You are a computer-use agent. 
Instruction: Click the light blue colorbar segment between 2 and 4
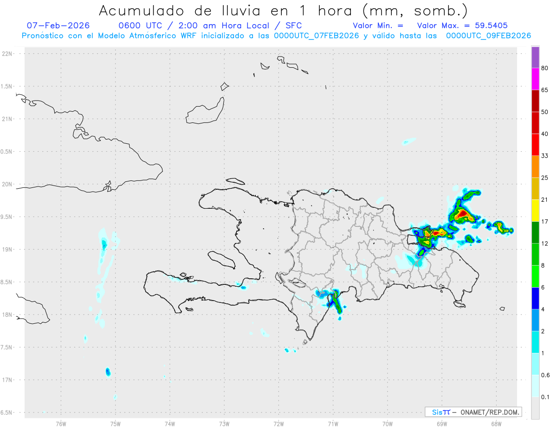pos(535,320)
